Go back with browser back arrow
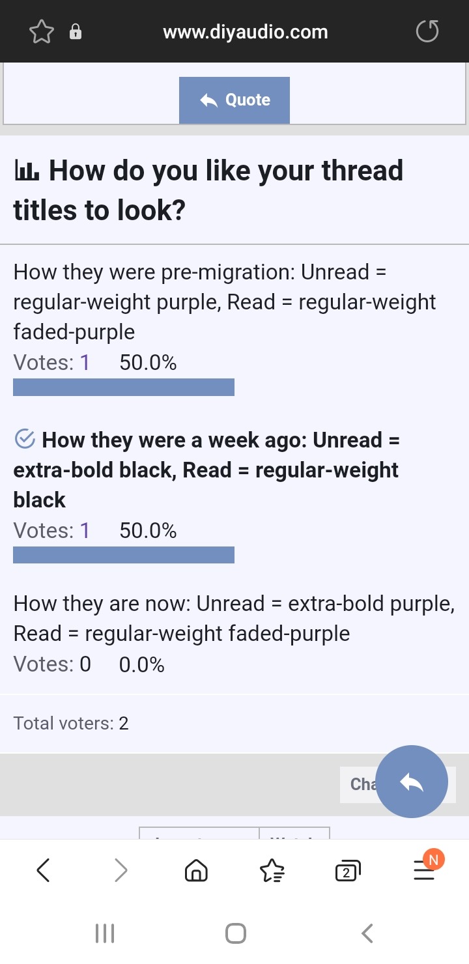This screenshot has width=469, height=964. 43,870
